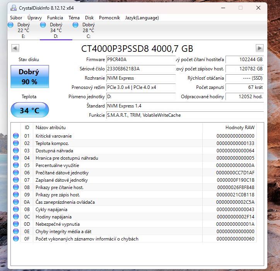Click the Štandard field NVM Express 1.4
The width and height of the screenshot is (280, 271).
click(185, 106)
